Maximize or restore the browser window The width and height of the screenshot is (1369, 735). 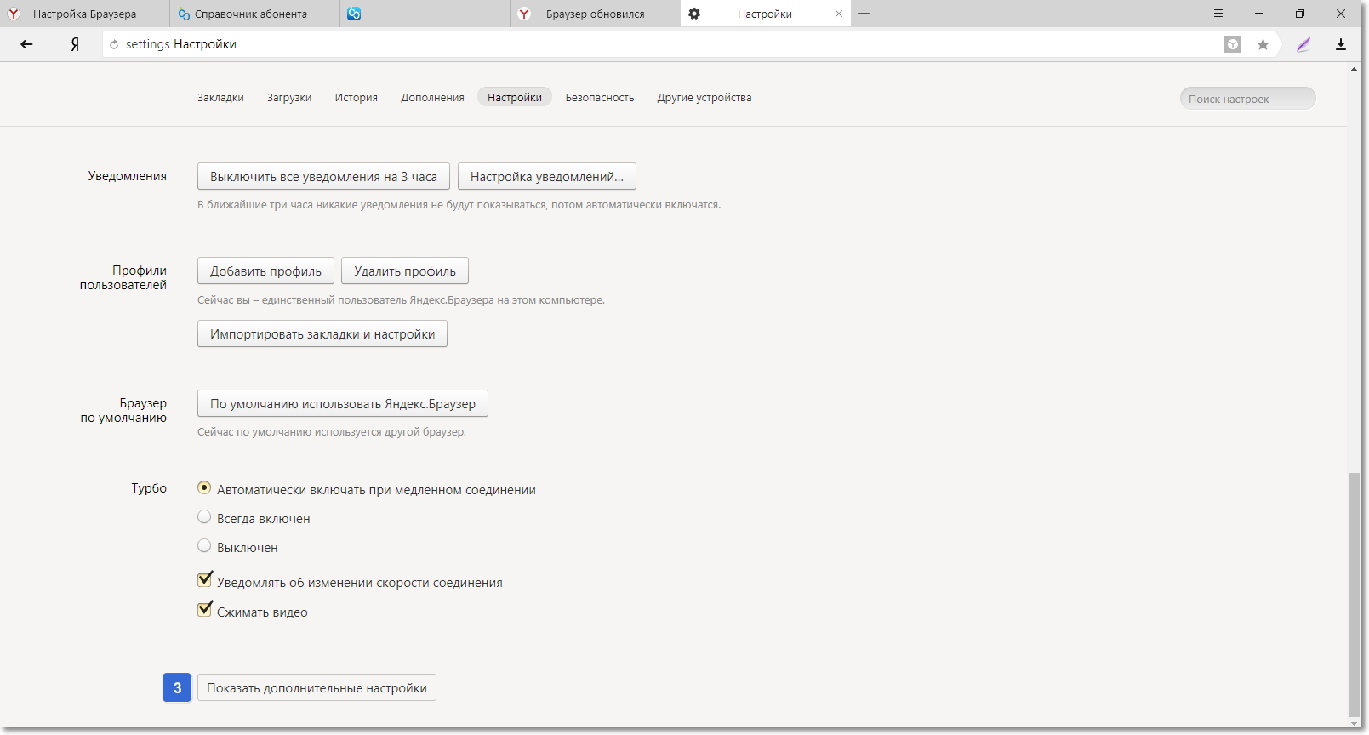(x=1300, y=14)
